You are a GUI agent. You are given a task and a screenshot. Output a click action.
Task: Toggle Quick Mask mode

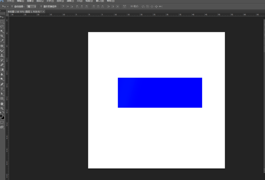point(2,122)
